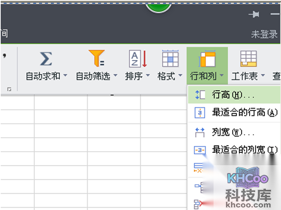This screenshot has width=281, height=210.
Task: Choose 最适合的行高(A) menu entry
Action: (x=234, y=113)
